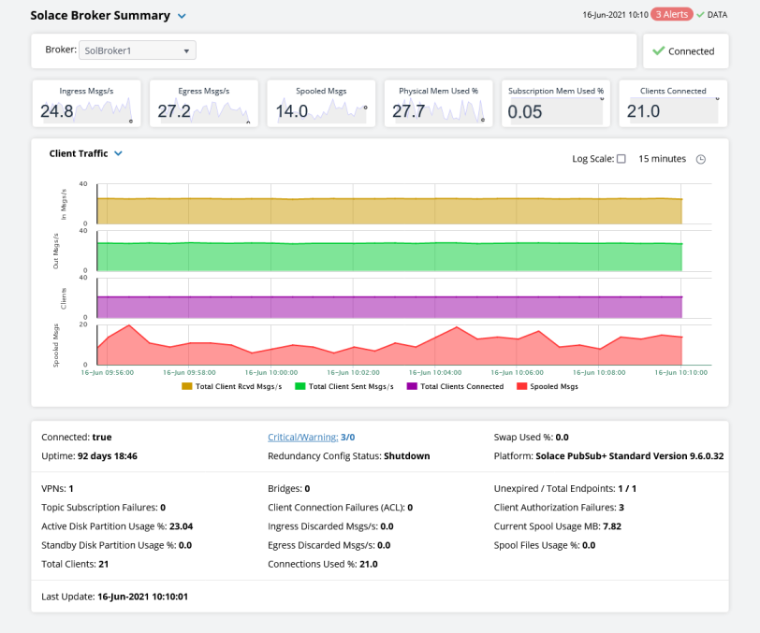Click the Egress Msgs/s sparkline card
Screen dimensions: 760x633
coord(204,104)
